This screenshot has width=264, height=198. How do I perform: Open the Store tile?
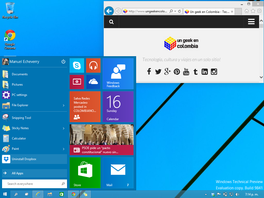coord(85,172)
